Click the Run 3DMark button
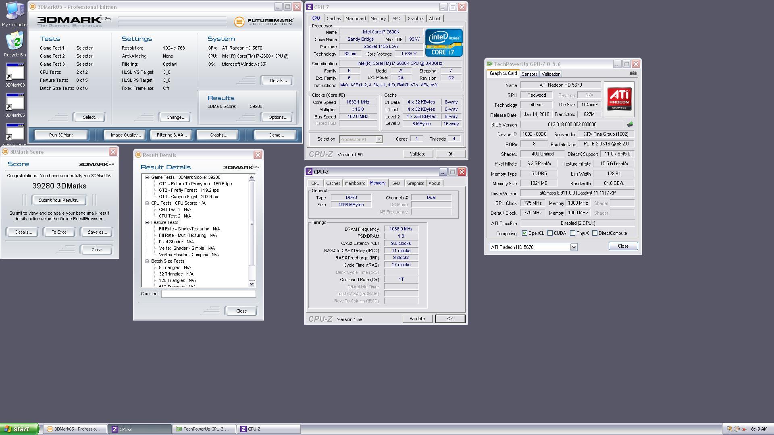 coord(61,135)
